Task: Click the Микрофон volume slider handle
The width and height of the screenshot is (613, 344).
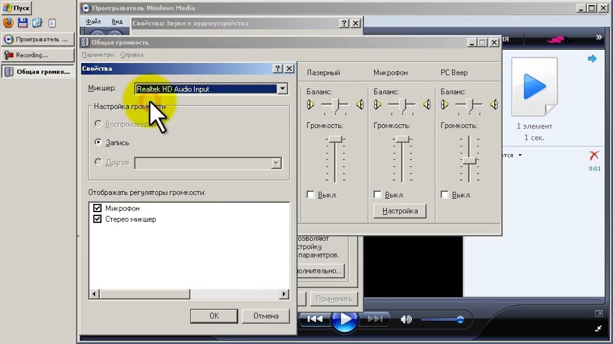Action: [402, 139]
